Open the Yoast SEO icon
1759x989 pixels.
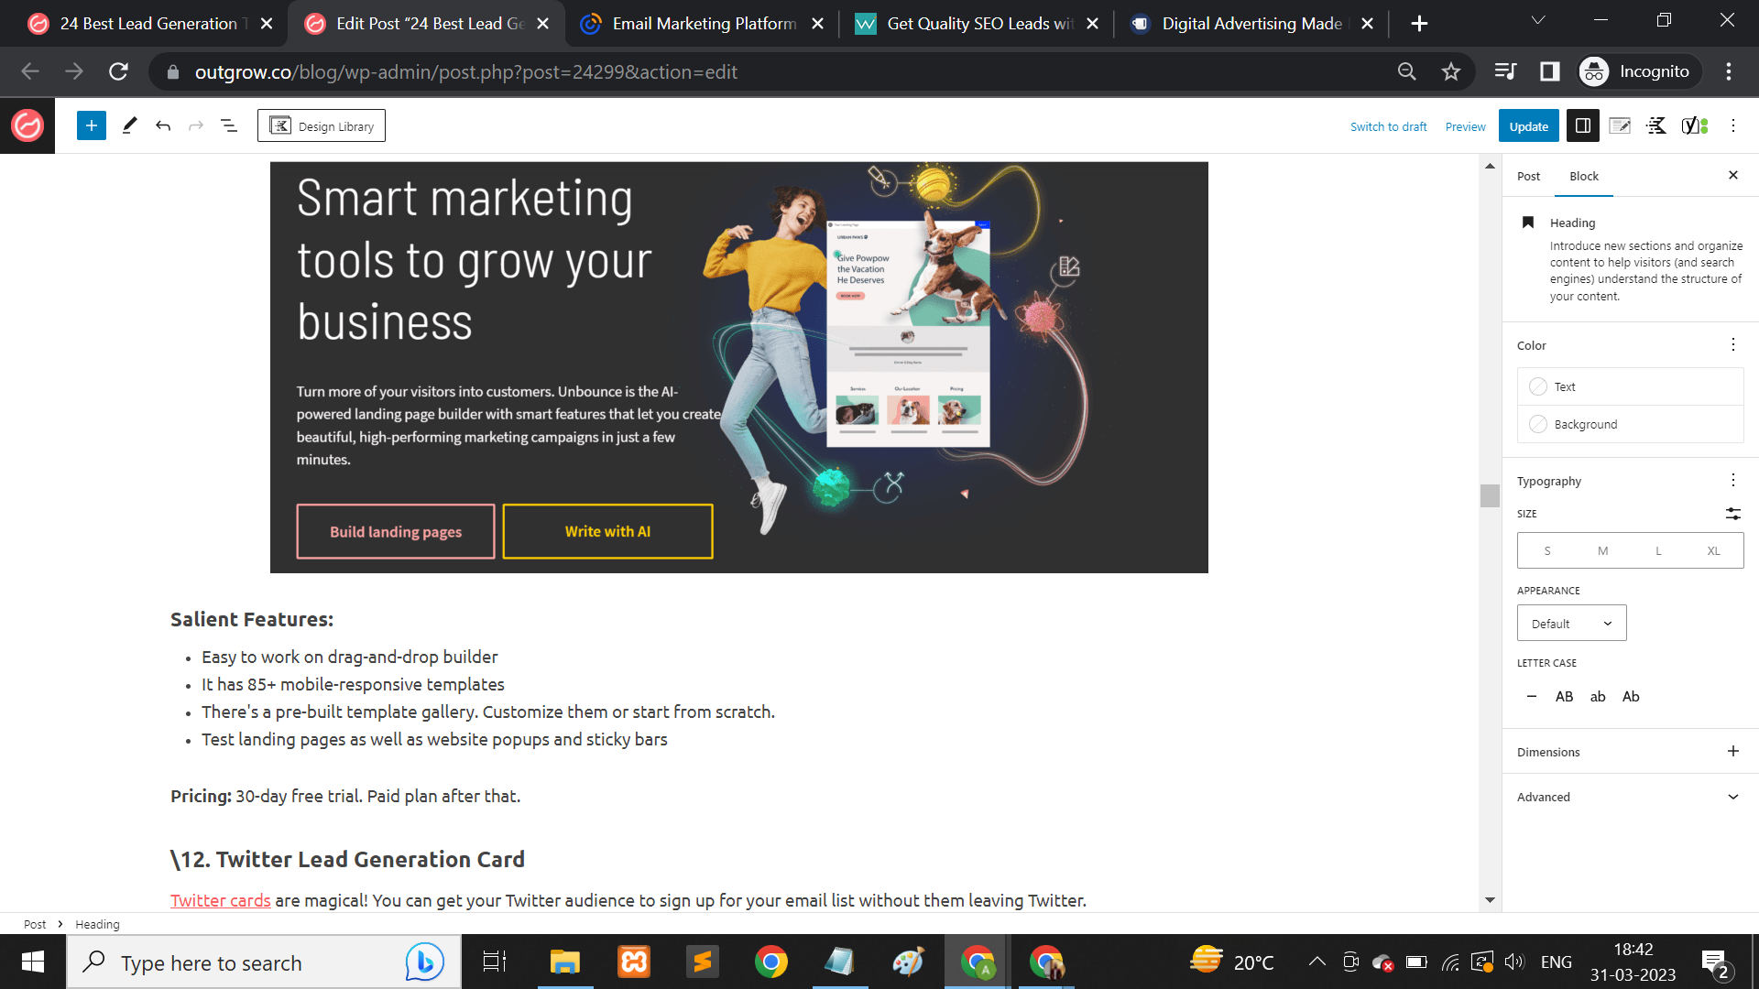click(x=1694, y=126)
